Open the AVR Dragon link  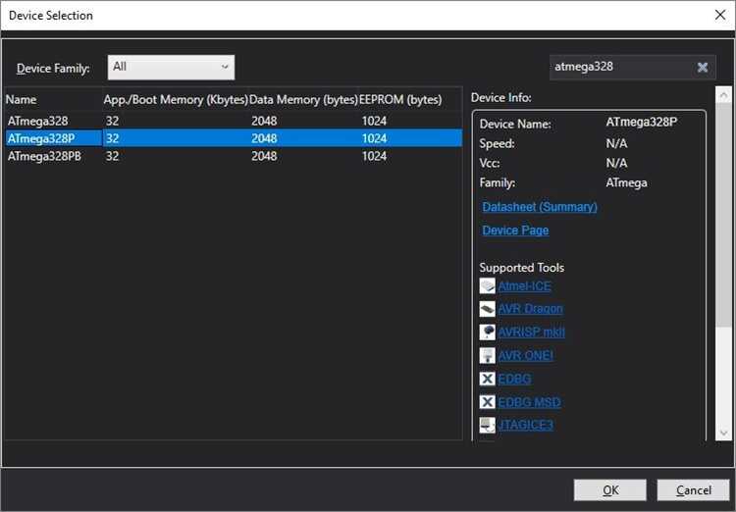pyautogui.click(x=530, y=309)
